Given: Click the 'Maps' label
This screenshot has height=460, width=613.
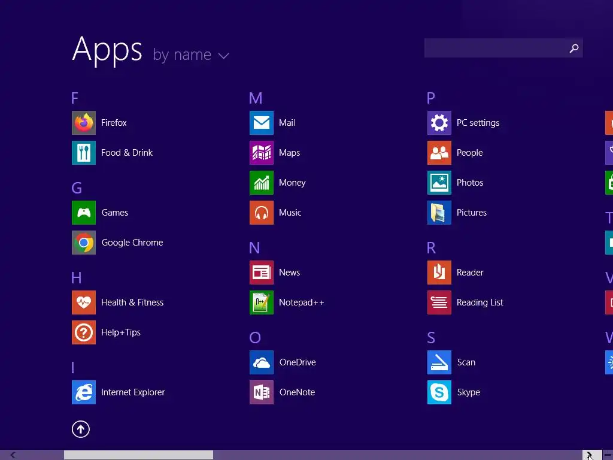Looking at the screenshot, I should 289,153.
